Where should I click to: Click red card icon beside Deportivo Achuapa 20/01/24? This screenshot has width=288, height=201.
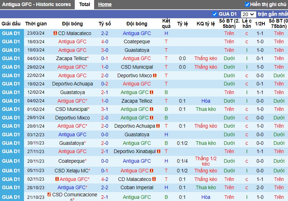click(x=158, y=126)
